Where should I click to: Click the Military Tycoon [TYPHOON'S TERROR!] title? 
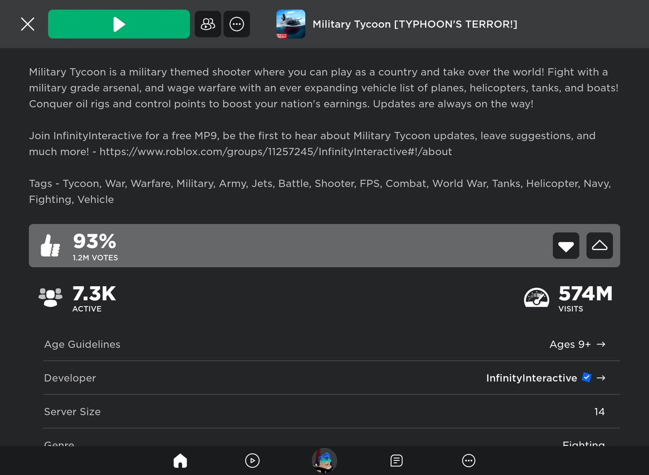pos(415,24)
